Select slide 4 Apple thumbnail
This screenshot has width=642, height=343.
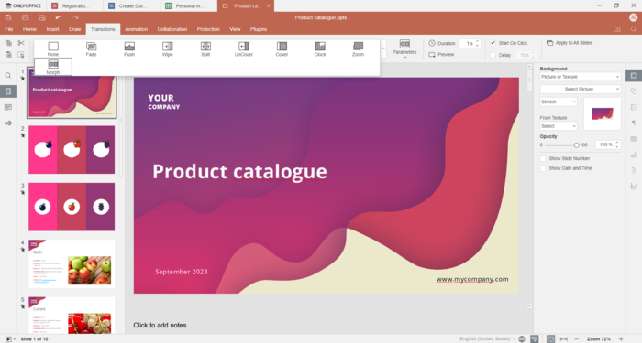(x=72, y=263)
